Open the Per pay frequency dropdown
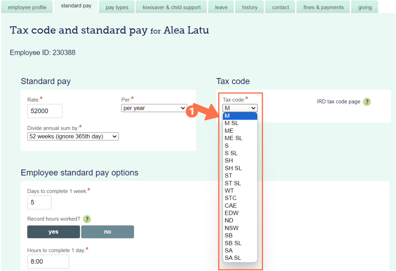The image size is (396, 271). (x=154, y=108)
